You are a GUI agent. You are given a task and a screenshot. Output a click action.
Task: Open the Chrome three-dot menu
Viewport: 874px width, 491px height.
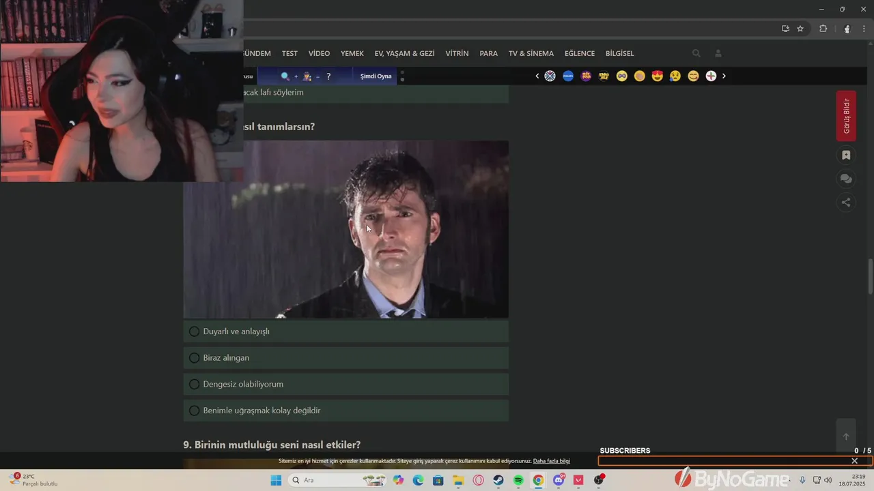point(864,29)
